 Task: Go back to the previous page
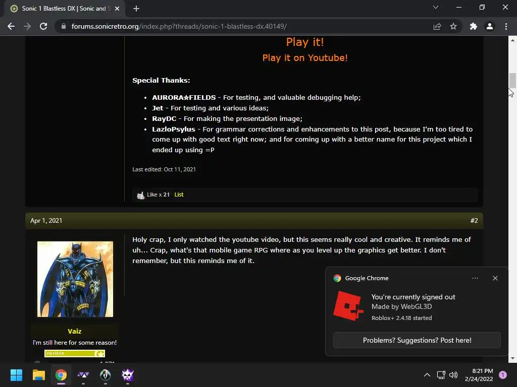[11, 26]
